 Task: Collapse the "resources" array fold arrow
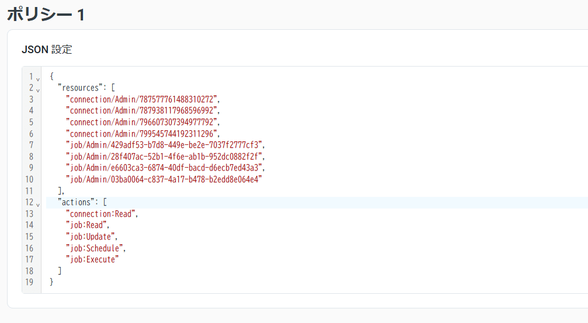(x=38, y=89)
